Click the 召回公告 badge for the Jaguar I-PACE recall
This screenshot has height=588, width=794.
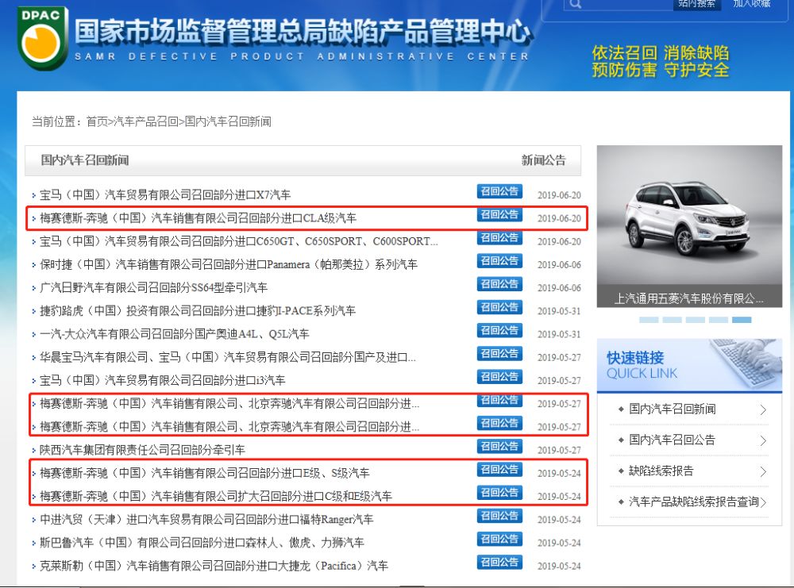coord(499,307)
